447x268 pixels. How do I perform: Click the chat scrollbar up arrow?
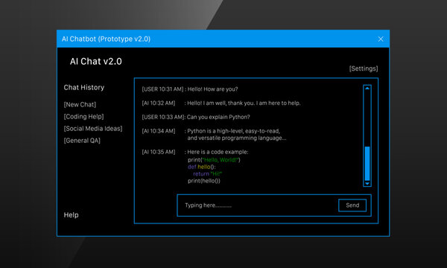(x=367, y=89)
